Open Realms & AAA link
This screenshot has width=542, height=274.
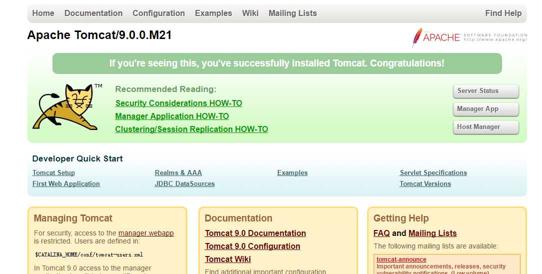[178, 172]
